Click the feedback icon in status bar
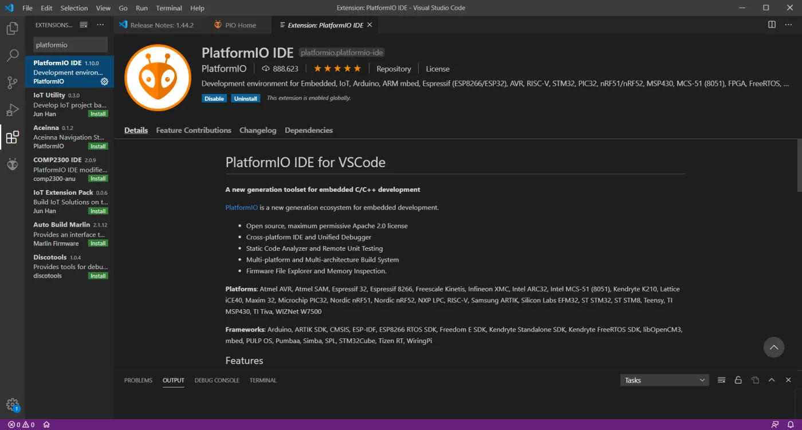802x430 pixels. [775, 425]
